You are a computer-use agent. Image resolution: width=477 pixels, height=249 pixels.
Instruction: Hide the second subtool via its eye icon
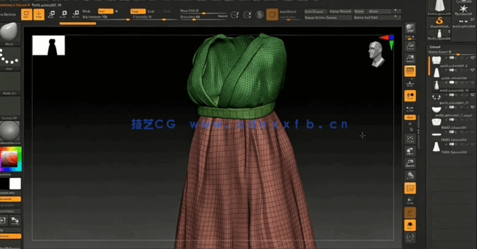pos(472,70)
